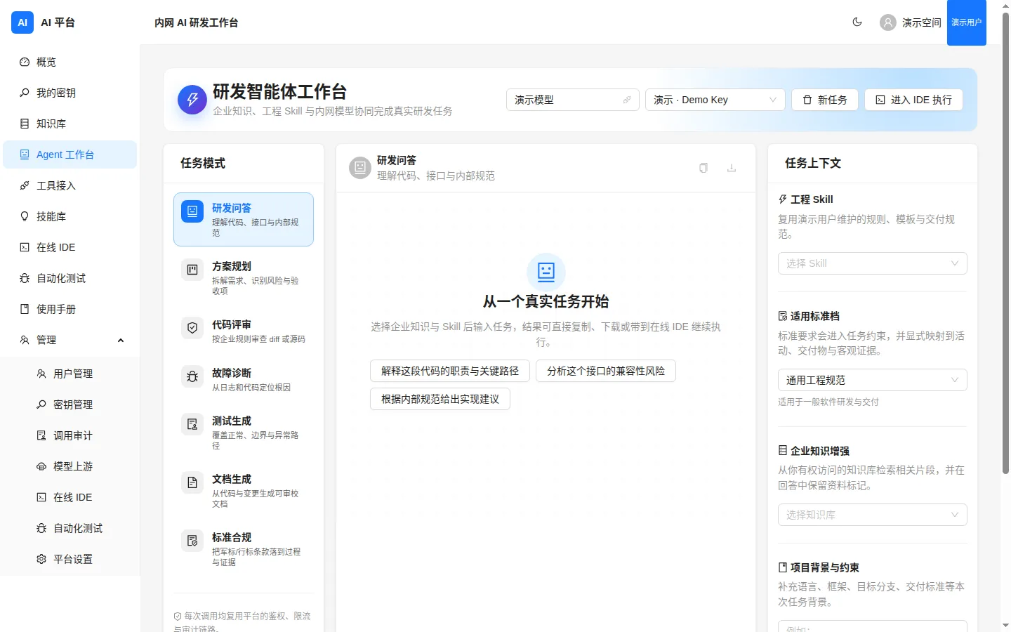Click 解释这段代码的职责与关键路径 suggestion

point(450,371)
